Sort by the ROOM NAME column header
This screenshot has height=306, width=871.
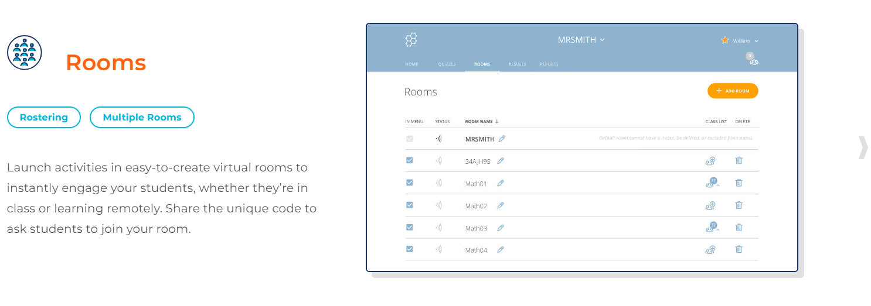tap(482, 122)
